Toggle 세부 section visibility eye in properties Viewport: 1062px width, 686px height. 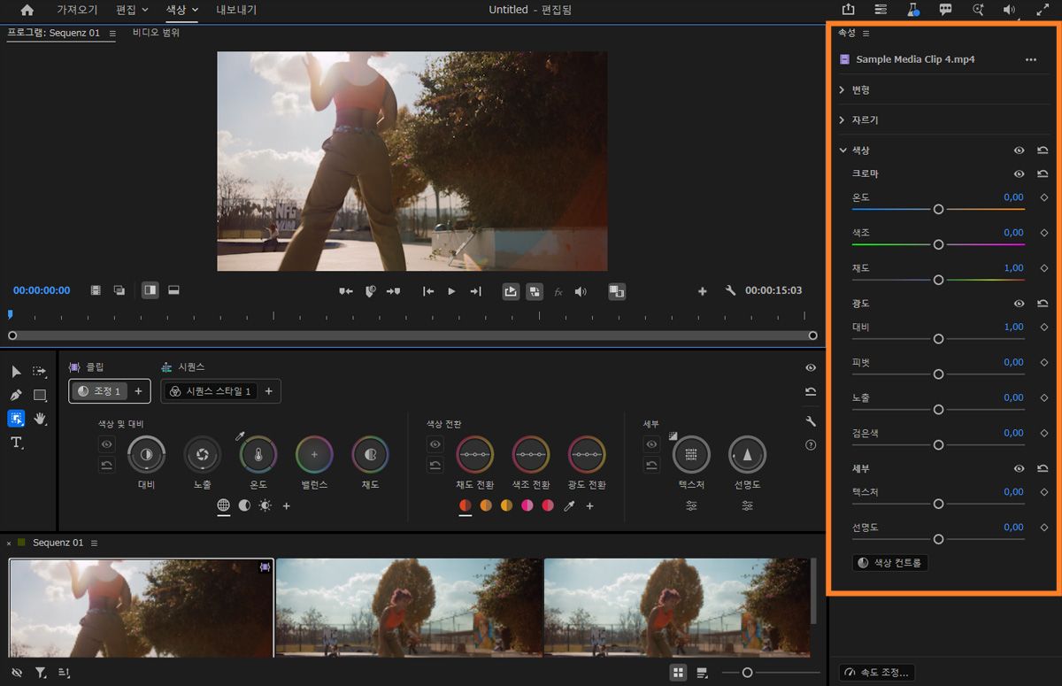1019,468
